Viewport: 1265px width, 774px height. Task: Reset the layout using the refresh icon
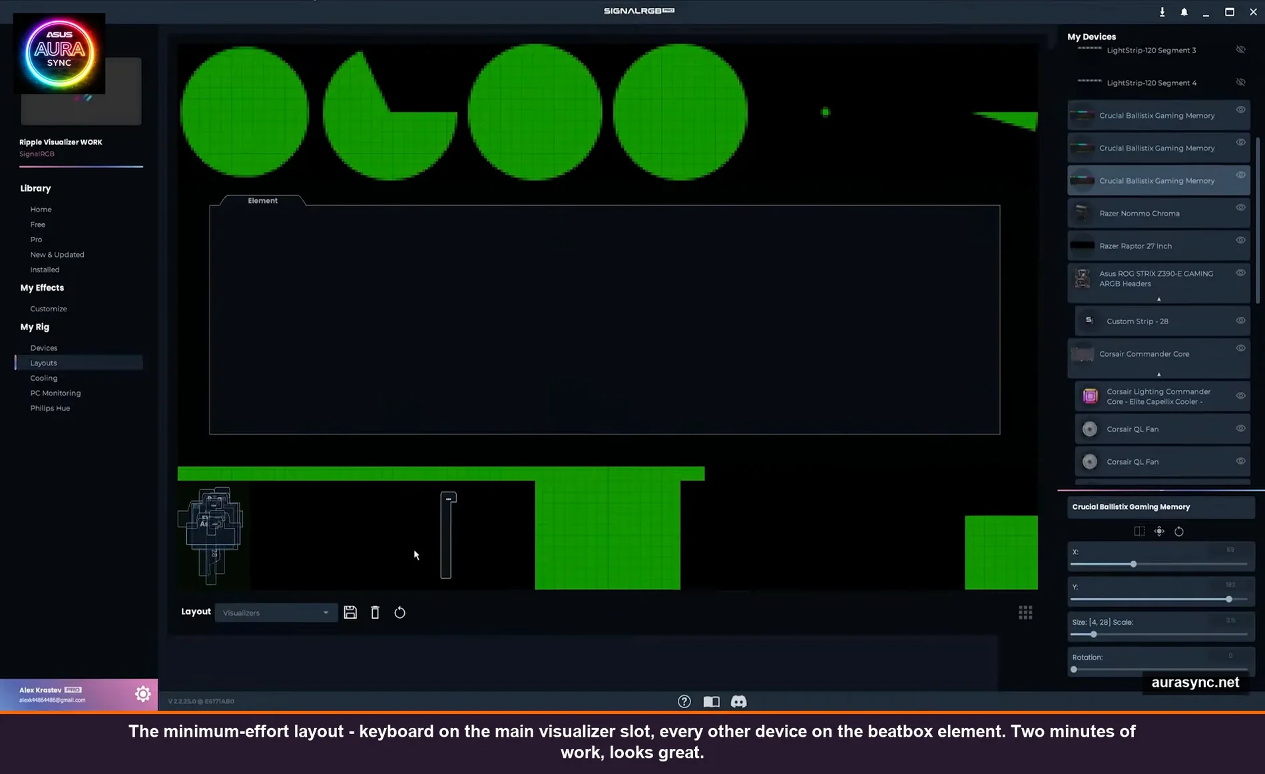tap(400, 612)
